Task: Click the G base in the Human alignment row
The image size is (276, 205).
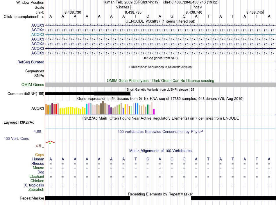Action: point(172,159)
